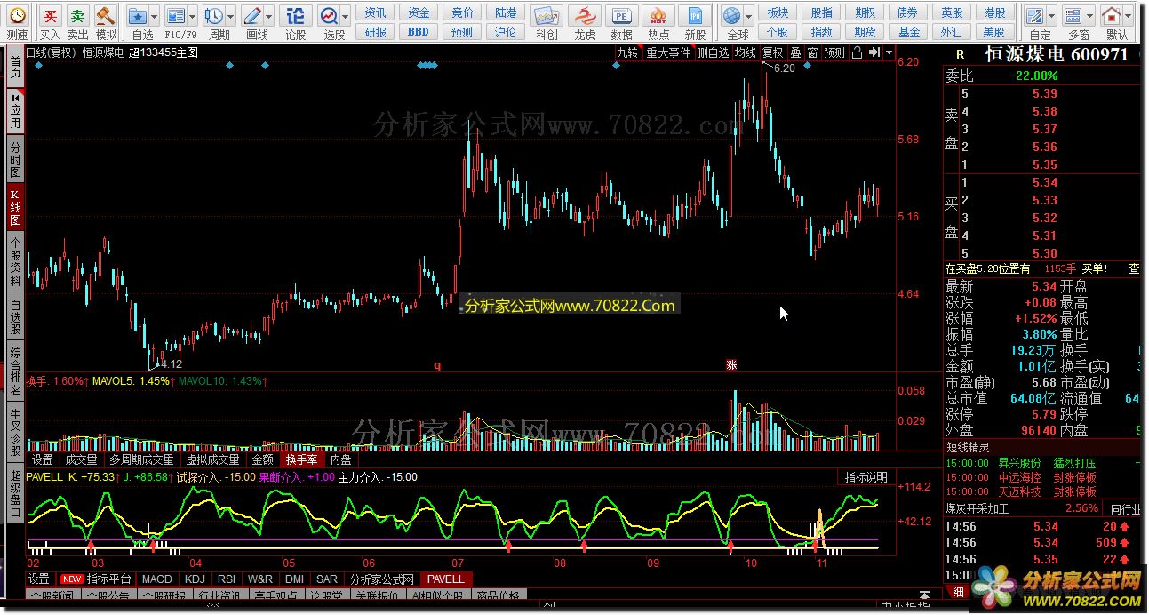Toggle 重大事件 major events markers
Viewport: 1149px width, 615px height.
[x=668, y=52]
